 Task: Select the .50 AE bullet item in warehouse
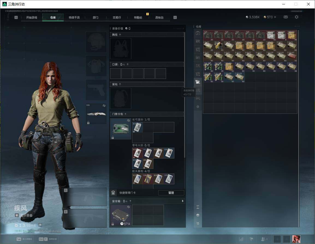(219, 46)
